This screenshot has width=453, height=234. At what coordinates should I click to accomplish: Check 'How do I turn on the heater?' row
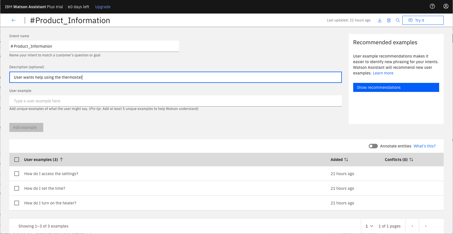[x=17, y=203]
